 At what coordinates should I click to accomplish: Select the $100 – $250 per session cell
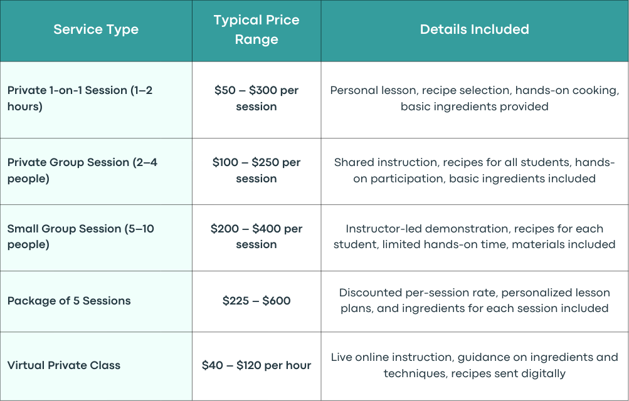256,170
